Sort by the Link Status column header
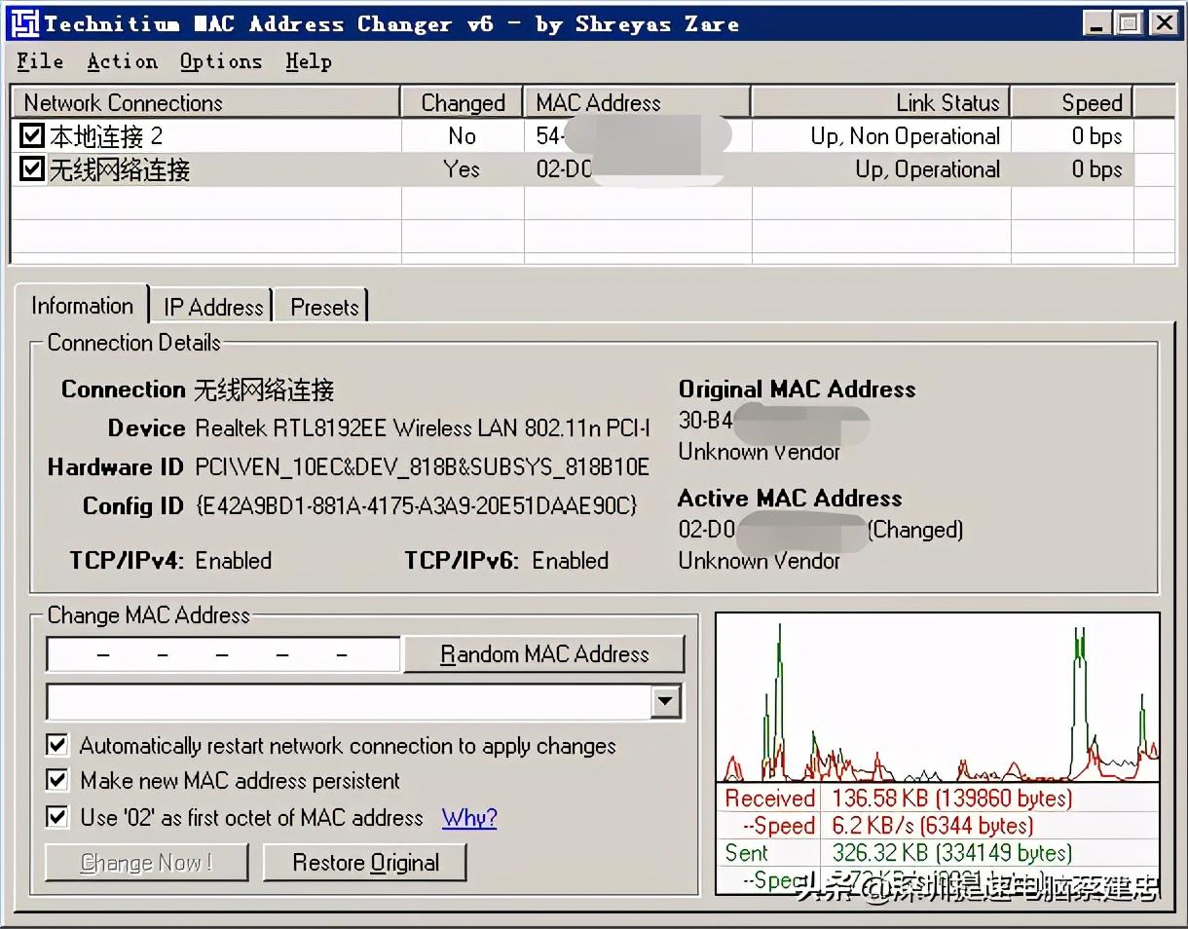1188x929 pixels. point(881,102)
